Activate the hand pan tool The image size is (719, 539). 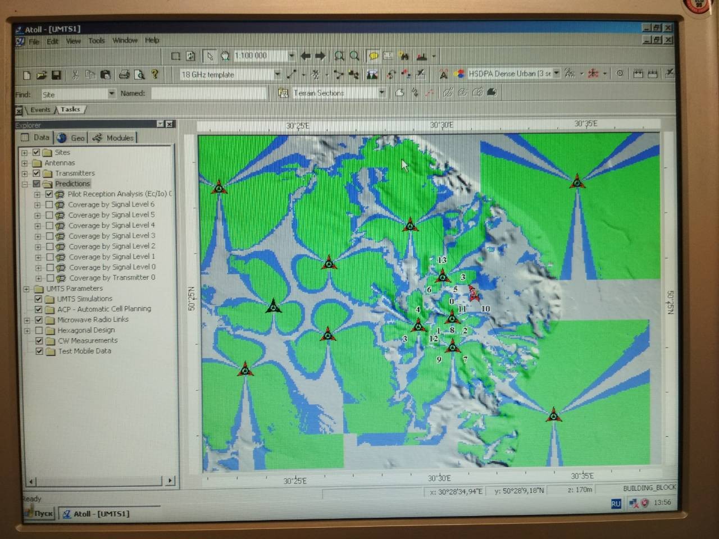225,56
